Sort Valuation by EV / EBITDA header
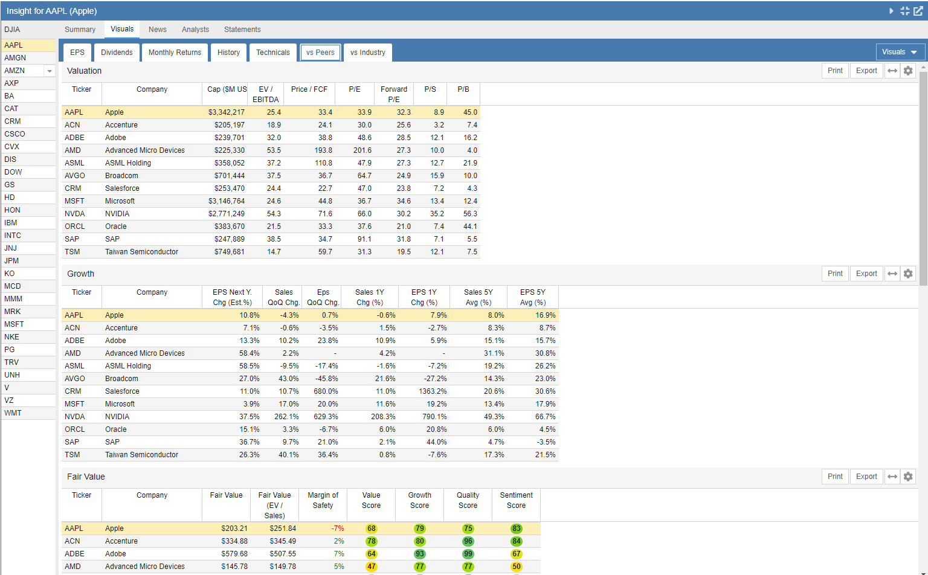 [265, 94]
